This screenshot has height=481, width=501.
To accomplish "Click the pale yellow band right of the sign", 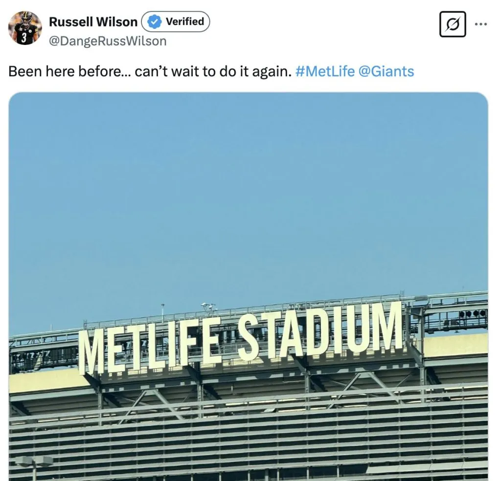I will [x=455, y=346].
